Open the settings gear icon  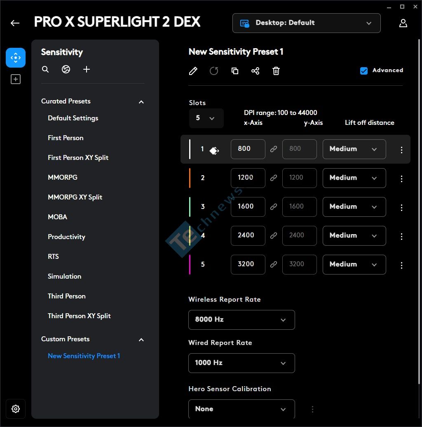pyautogui.click(x=16, y=409)
